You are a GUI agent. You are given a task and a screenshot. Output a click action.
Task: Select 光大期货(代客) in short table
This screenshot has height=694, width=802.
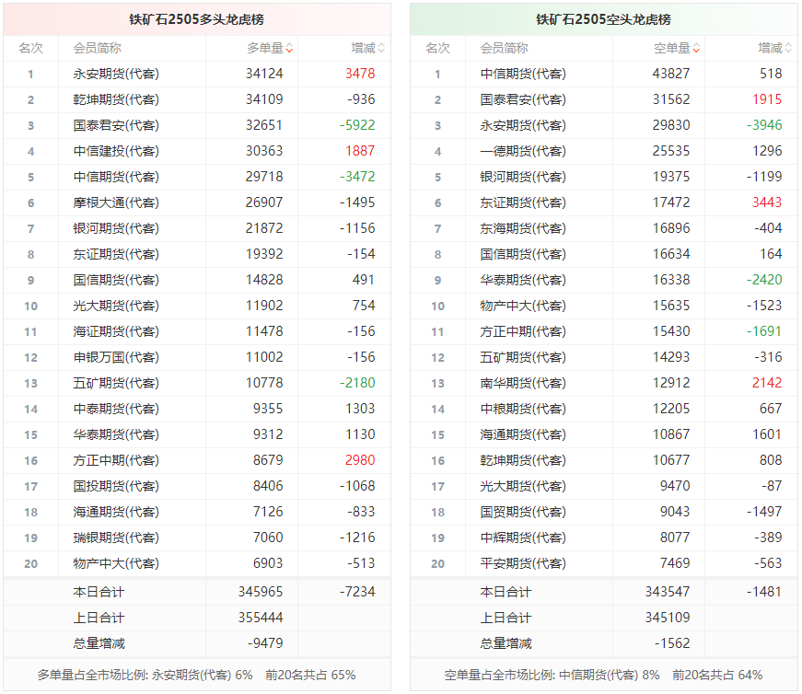(523, 486)
